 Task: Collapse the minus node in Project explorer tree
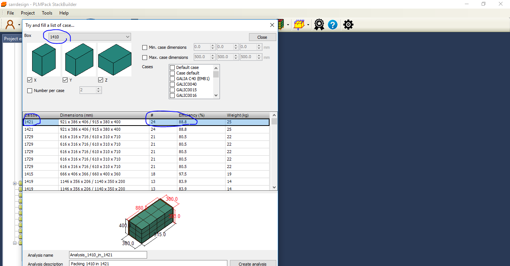click(15, 243)
